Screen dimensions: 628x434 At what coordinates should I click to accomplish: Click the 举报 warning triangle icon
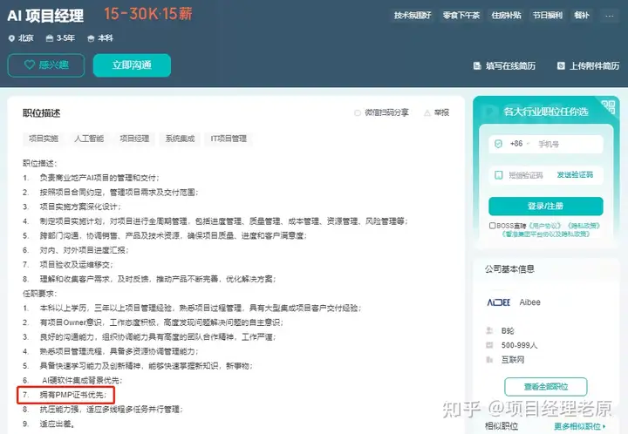click(x=427, y=112)
